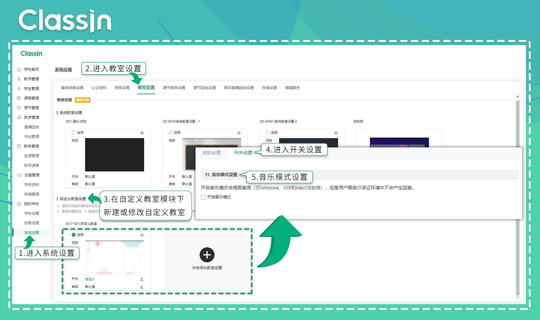Edit 参数 row with pencil icon in custom classroom
540x320 pixels.
[142, 287]
